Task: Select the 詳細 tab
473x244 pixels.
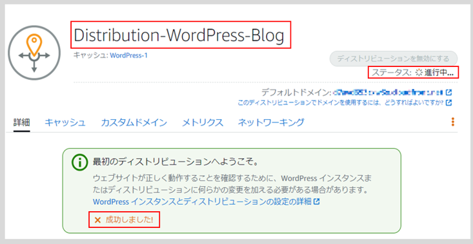Action: point(22,122)
